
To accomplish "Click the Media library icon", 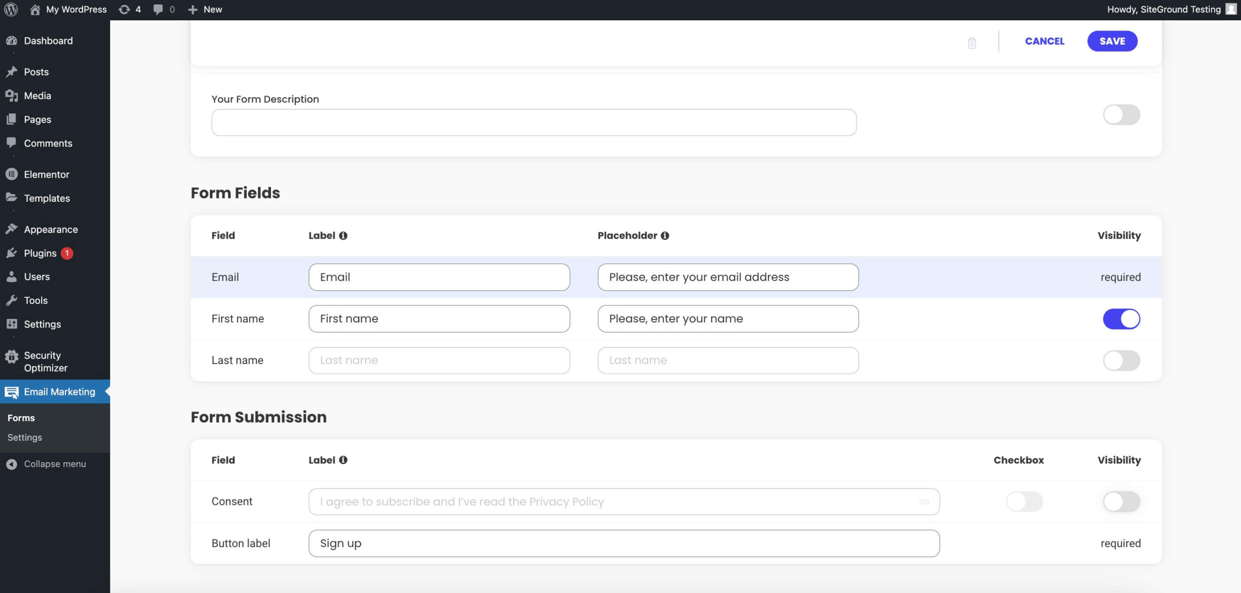I will [x=12, y=95].
